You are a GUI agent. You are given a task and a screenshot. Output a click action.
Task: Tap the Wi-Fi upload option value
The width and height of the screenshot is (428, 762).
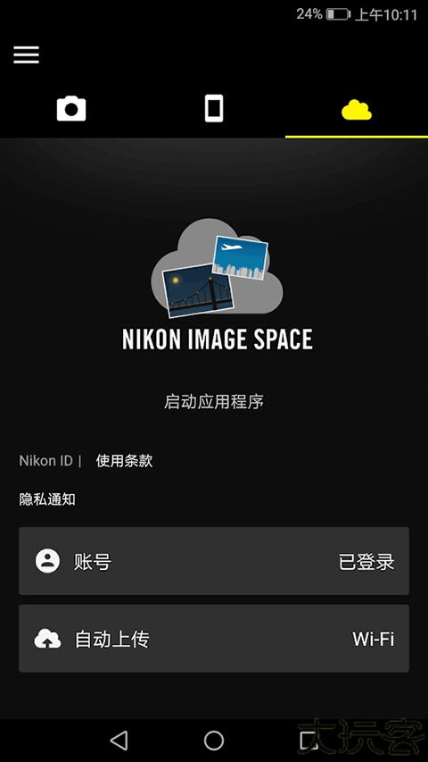[374, 639]
